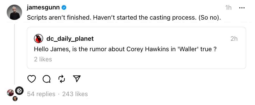
Task: Click leftmost replier avatar at bottom
Action: tap(10, 92)
